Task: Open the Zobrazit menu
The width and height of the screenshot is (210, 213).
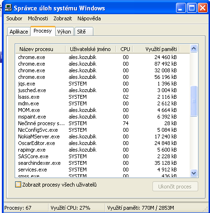Action: [63, 18]
